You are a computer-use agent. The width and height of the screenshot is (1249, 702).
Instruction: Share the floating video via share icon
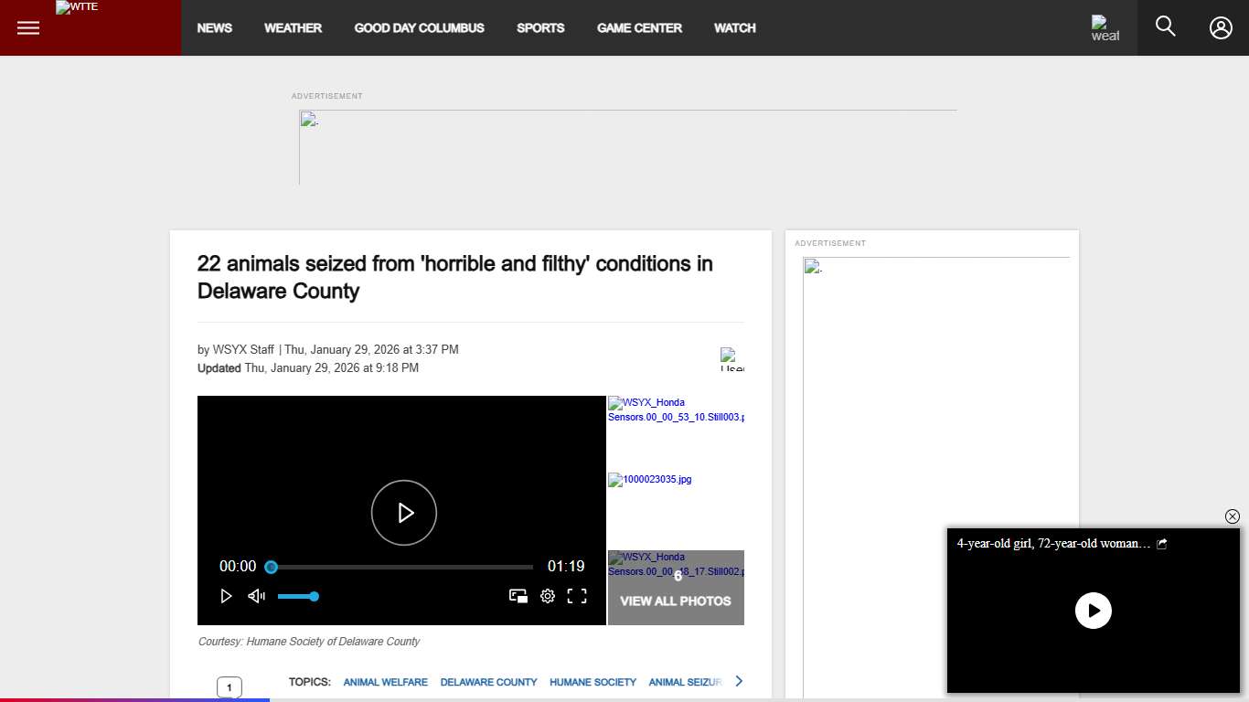(x=1162, y=544)
